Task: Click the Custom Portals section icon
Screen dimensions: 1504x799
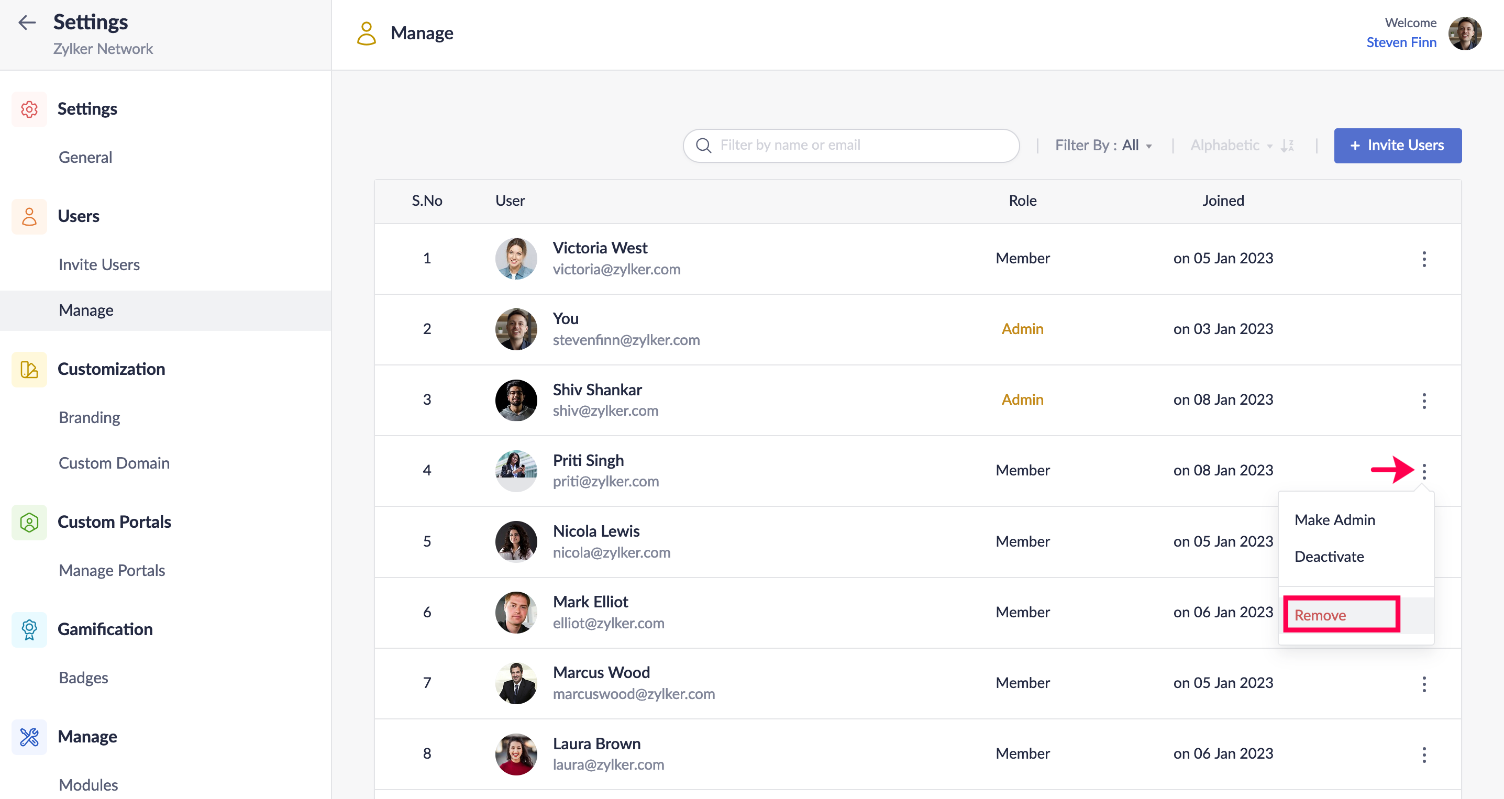Action: (x=29, y=522)
